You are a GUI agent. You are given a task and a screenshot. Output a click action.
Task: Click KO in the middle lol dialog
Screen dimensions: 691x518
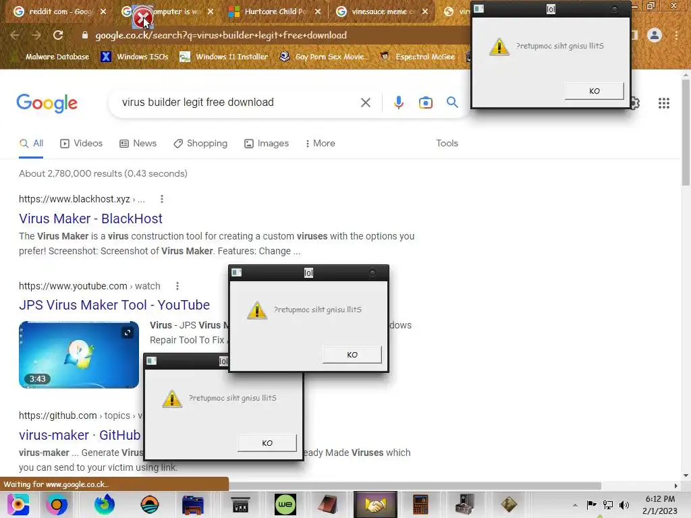tap(352, 355)
